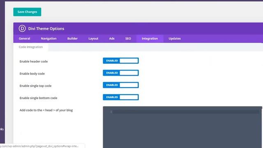
Task: Click the 'Enable header code' label
Action: click(x=34, y=61)
